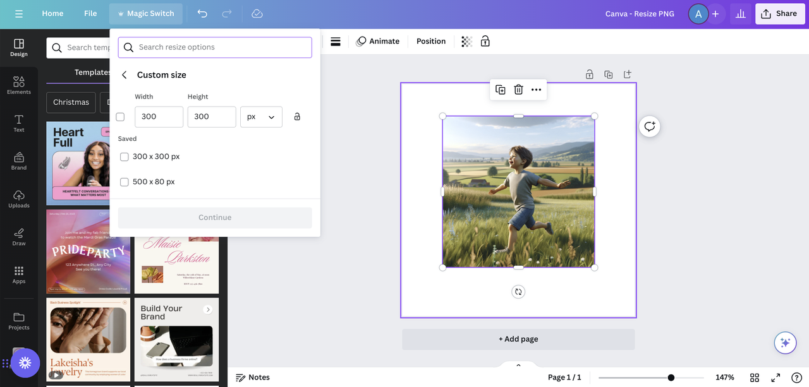Open the Elements sidebar panel
This screenshot has width=809, height=387.
19,85
